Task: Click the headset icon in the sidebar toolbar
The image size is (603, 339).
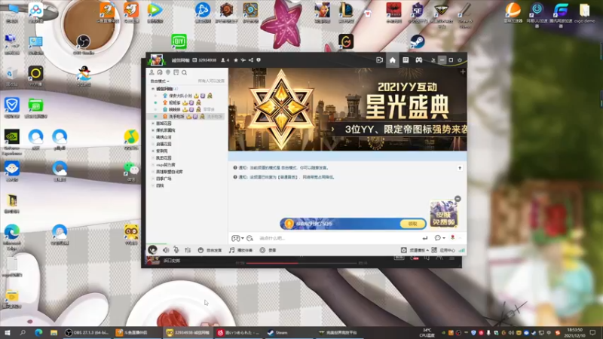Action: pyautogui.click(x=160, y=72)
